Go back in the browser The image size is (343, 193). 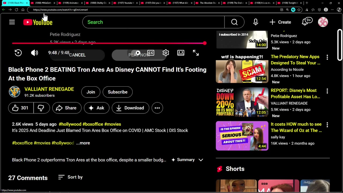(x=3, y=10)
